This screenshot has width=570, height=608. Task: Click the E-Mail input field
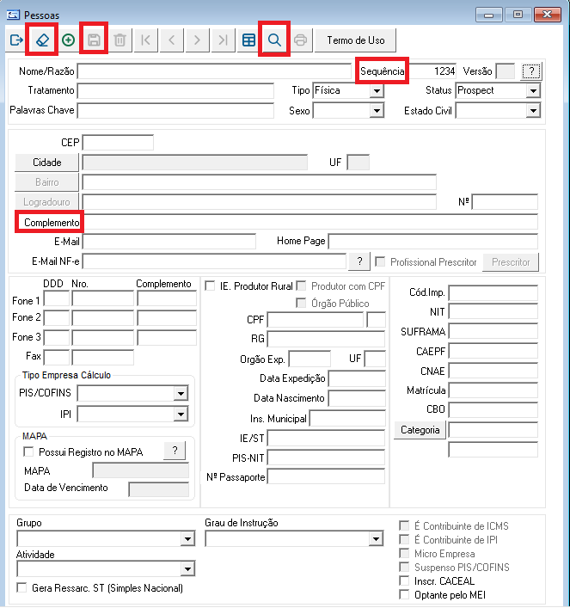pyautogui.click(x=169, y=242)
